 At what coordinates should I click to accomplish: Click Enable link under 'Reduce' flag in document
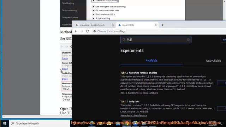point(65,69)
